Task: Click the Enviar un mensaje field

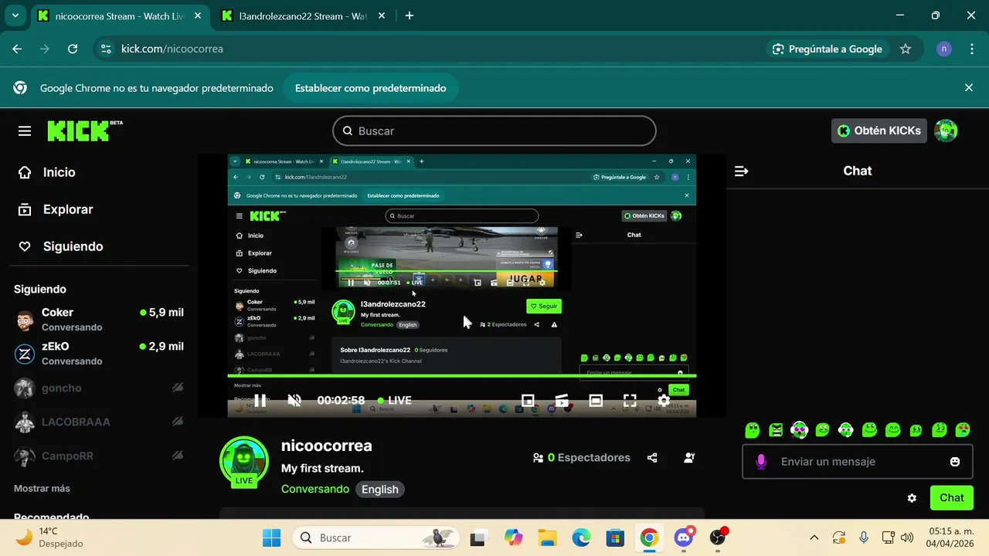Action: point(858,462)
